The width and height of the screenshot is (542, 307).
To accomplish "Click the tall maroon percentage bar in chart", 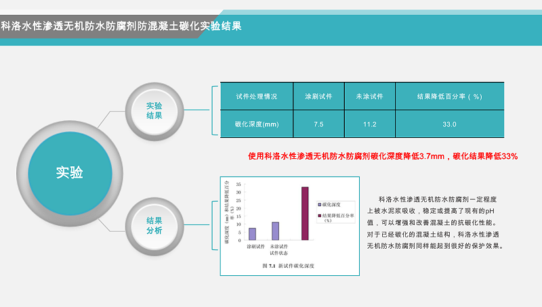I will pyautogui.click(x=305, y=213).
